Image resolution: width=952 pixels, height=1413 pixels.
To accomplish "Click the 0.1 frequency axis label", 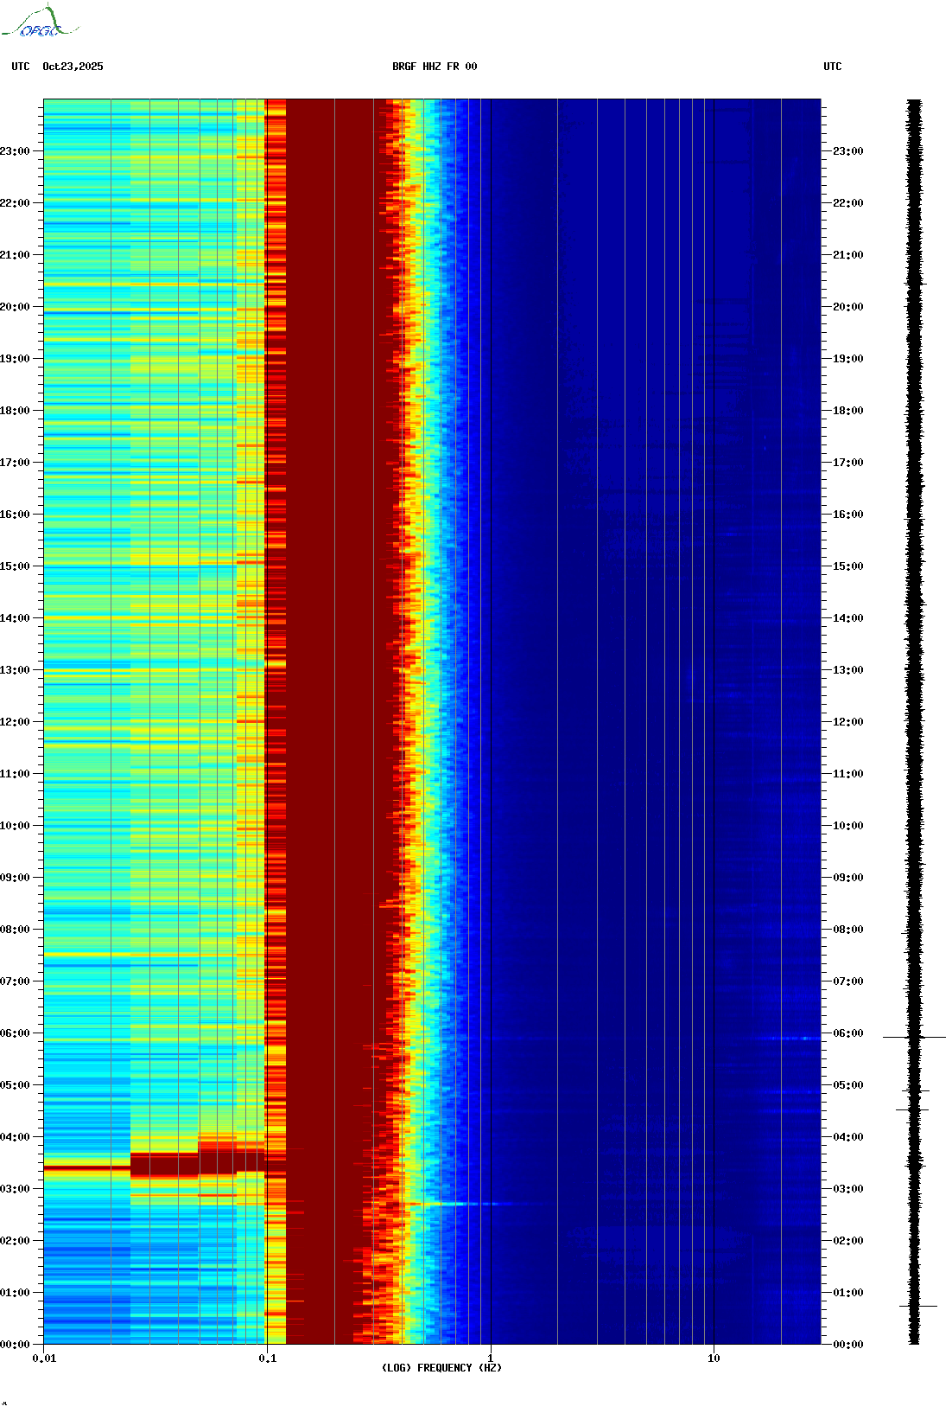I will pyautogui.click(x=267, y=1359).
